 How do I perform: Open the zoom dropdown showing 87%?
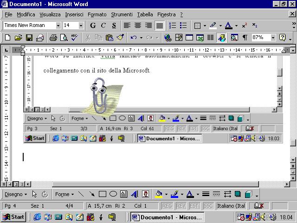point(273,38)
